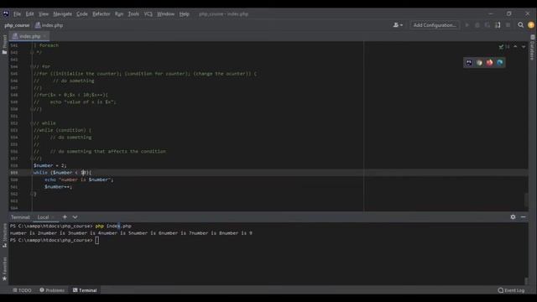Image resolution: width=537 pixels, height=302 pixels.
Task: Open file in Edge browser icon
Action: (x=500, y=63)
